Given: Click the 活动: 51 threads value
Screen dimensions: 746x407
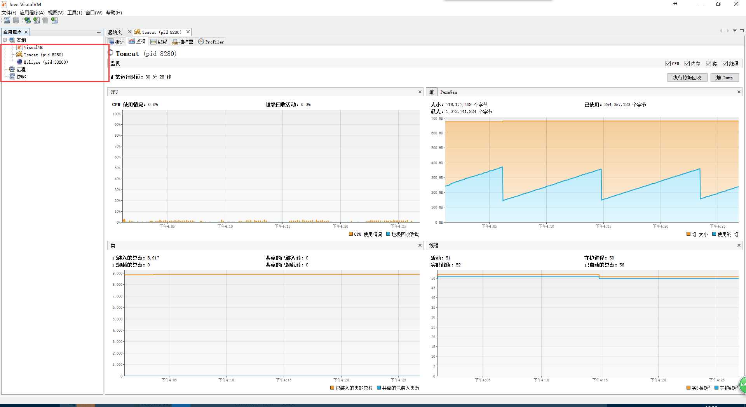Looking at the screenshot, I should pyautogui.click(x=440, y=258).
